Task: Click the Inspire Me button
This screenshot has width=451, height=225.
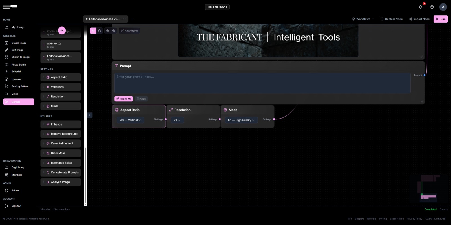Action: click(x=124, y=99)
